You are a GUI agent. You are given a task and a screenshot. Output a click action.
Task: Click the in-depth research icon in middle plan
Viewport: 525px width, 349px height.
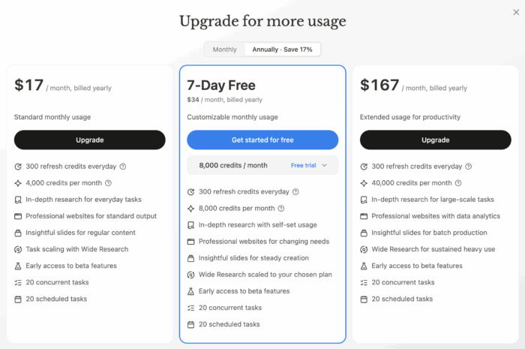pyautogui.click(x=190, y=225)
